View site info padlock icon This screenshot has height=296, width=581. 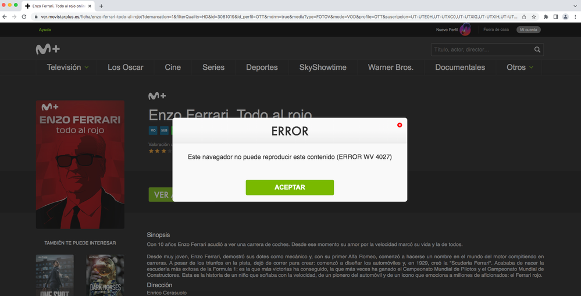click(x=36, y=17)
